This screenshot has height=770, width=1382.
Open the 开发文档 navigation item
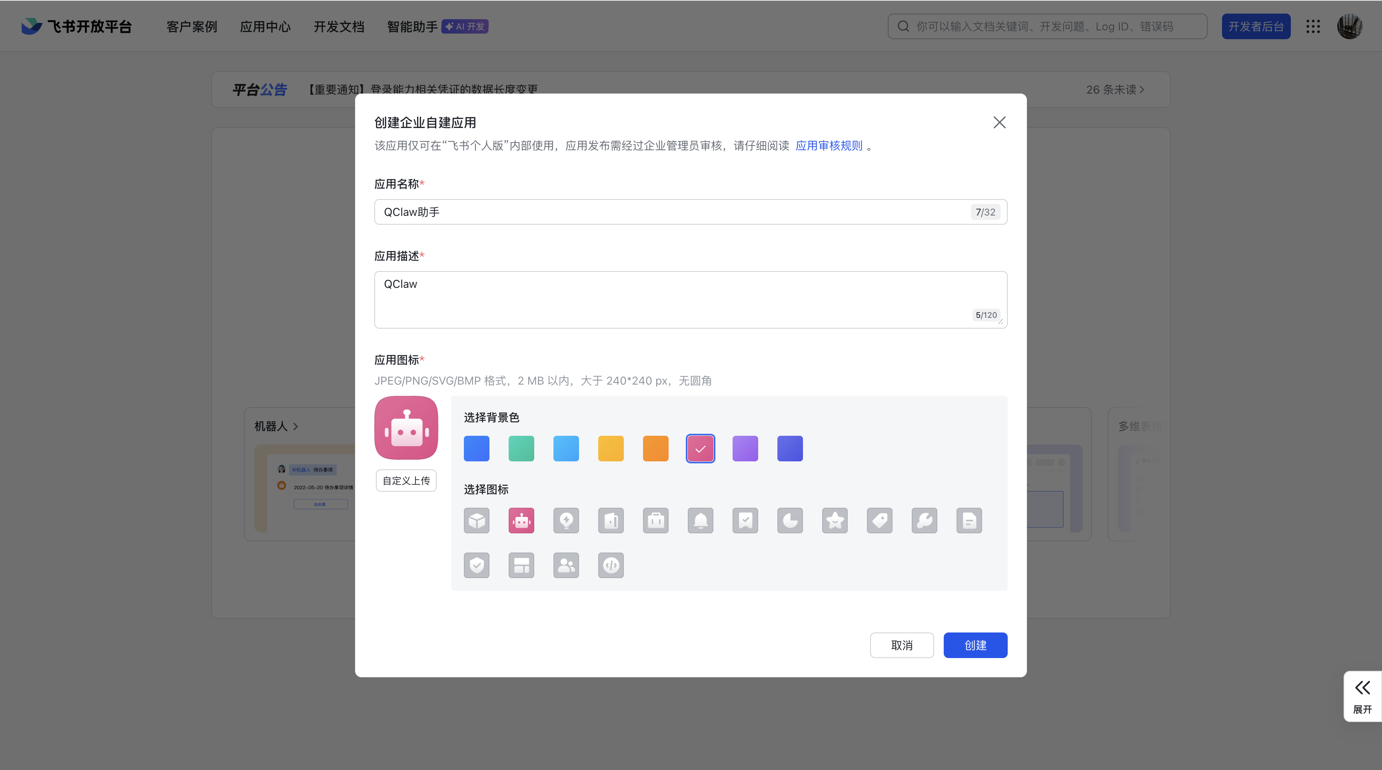339,26
